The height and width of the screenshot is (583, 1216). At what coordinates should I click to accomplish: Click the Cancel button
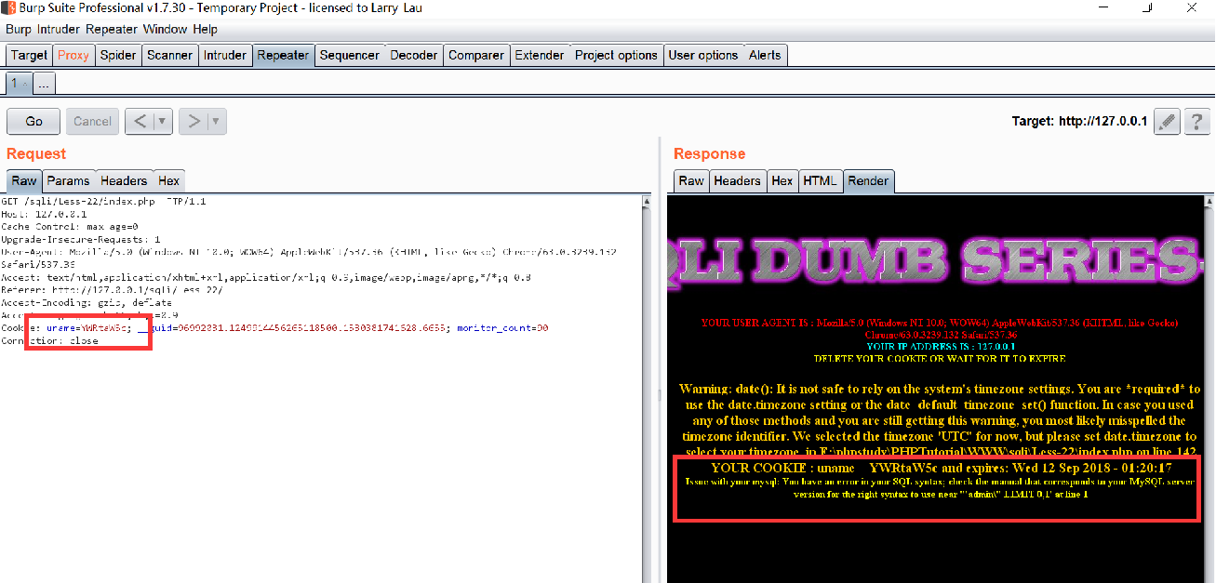point(92,121)
